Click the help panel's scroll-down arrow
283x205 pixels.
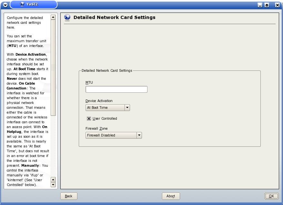tap(53, 185)
